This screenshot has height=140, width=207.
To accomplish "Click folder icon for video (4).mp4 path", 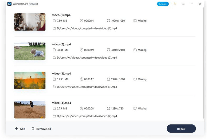I will (x=54, y=116).
